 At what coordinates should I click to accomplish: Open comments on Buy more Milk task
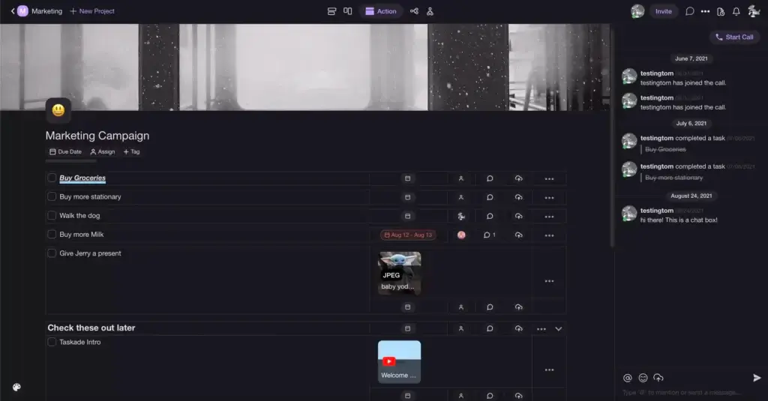tap(489, 235)
